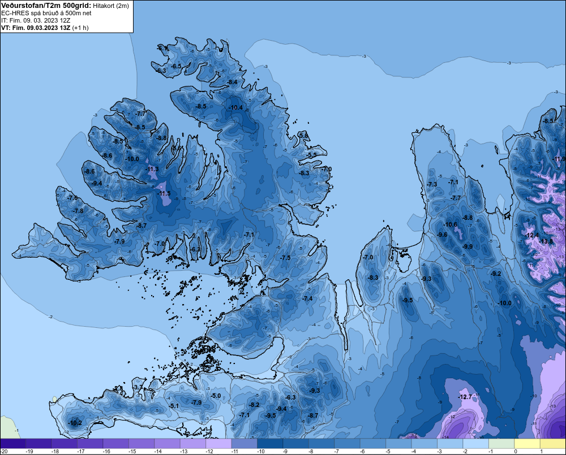Click the -7.4 temperature label

[x=307, y=298]
